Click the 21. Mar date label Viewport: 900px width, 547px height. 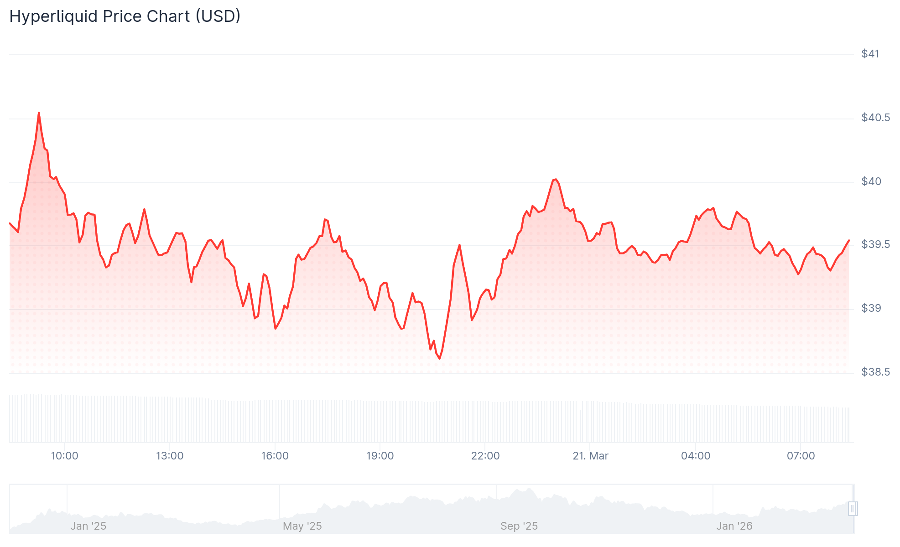pyautogui.click(x=590, y=456)
